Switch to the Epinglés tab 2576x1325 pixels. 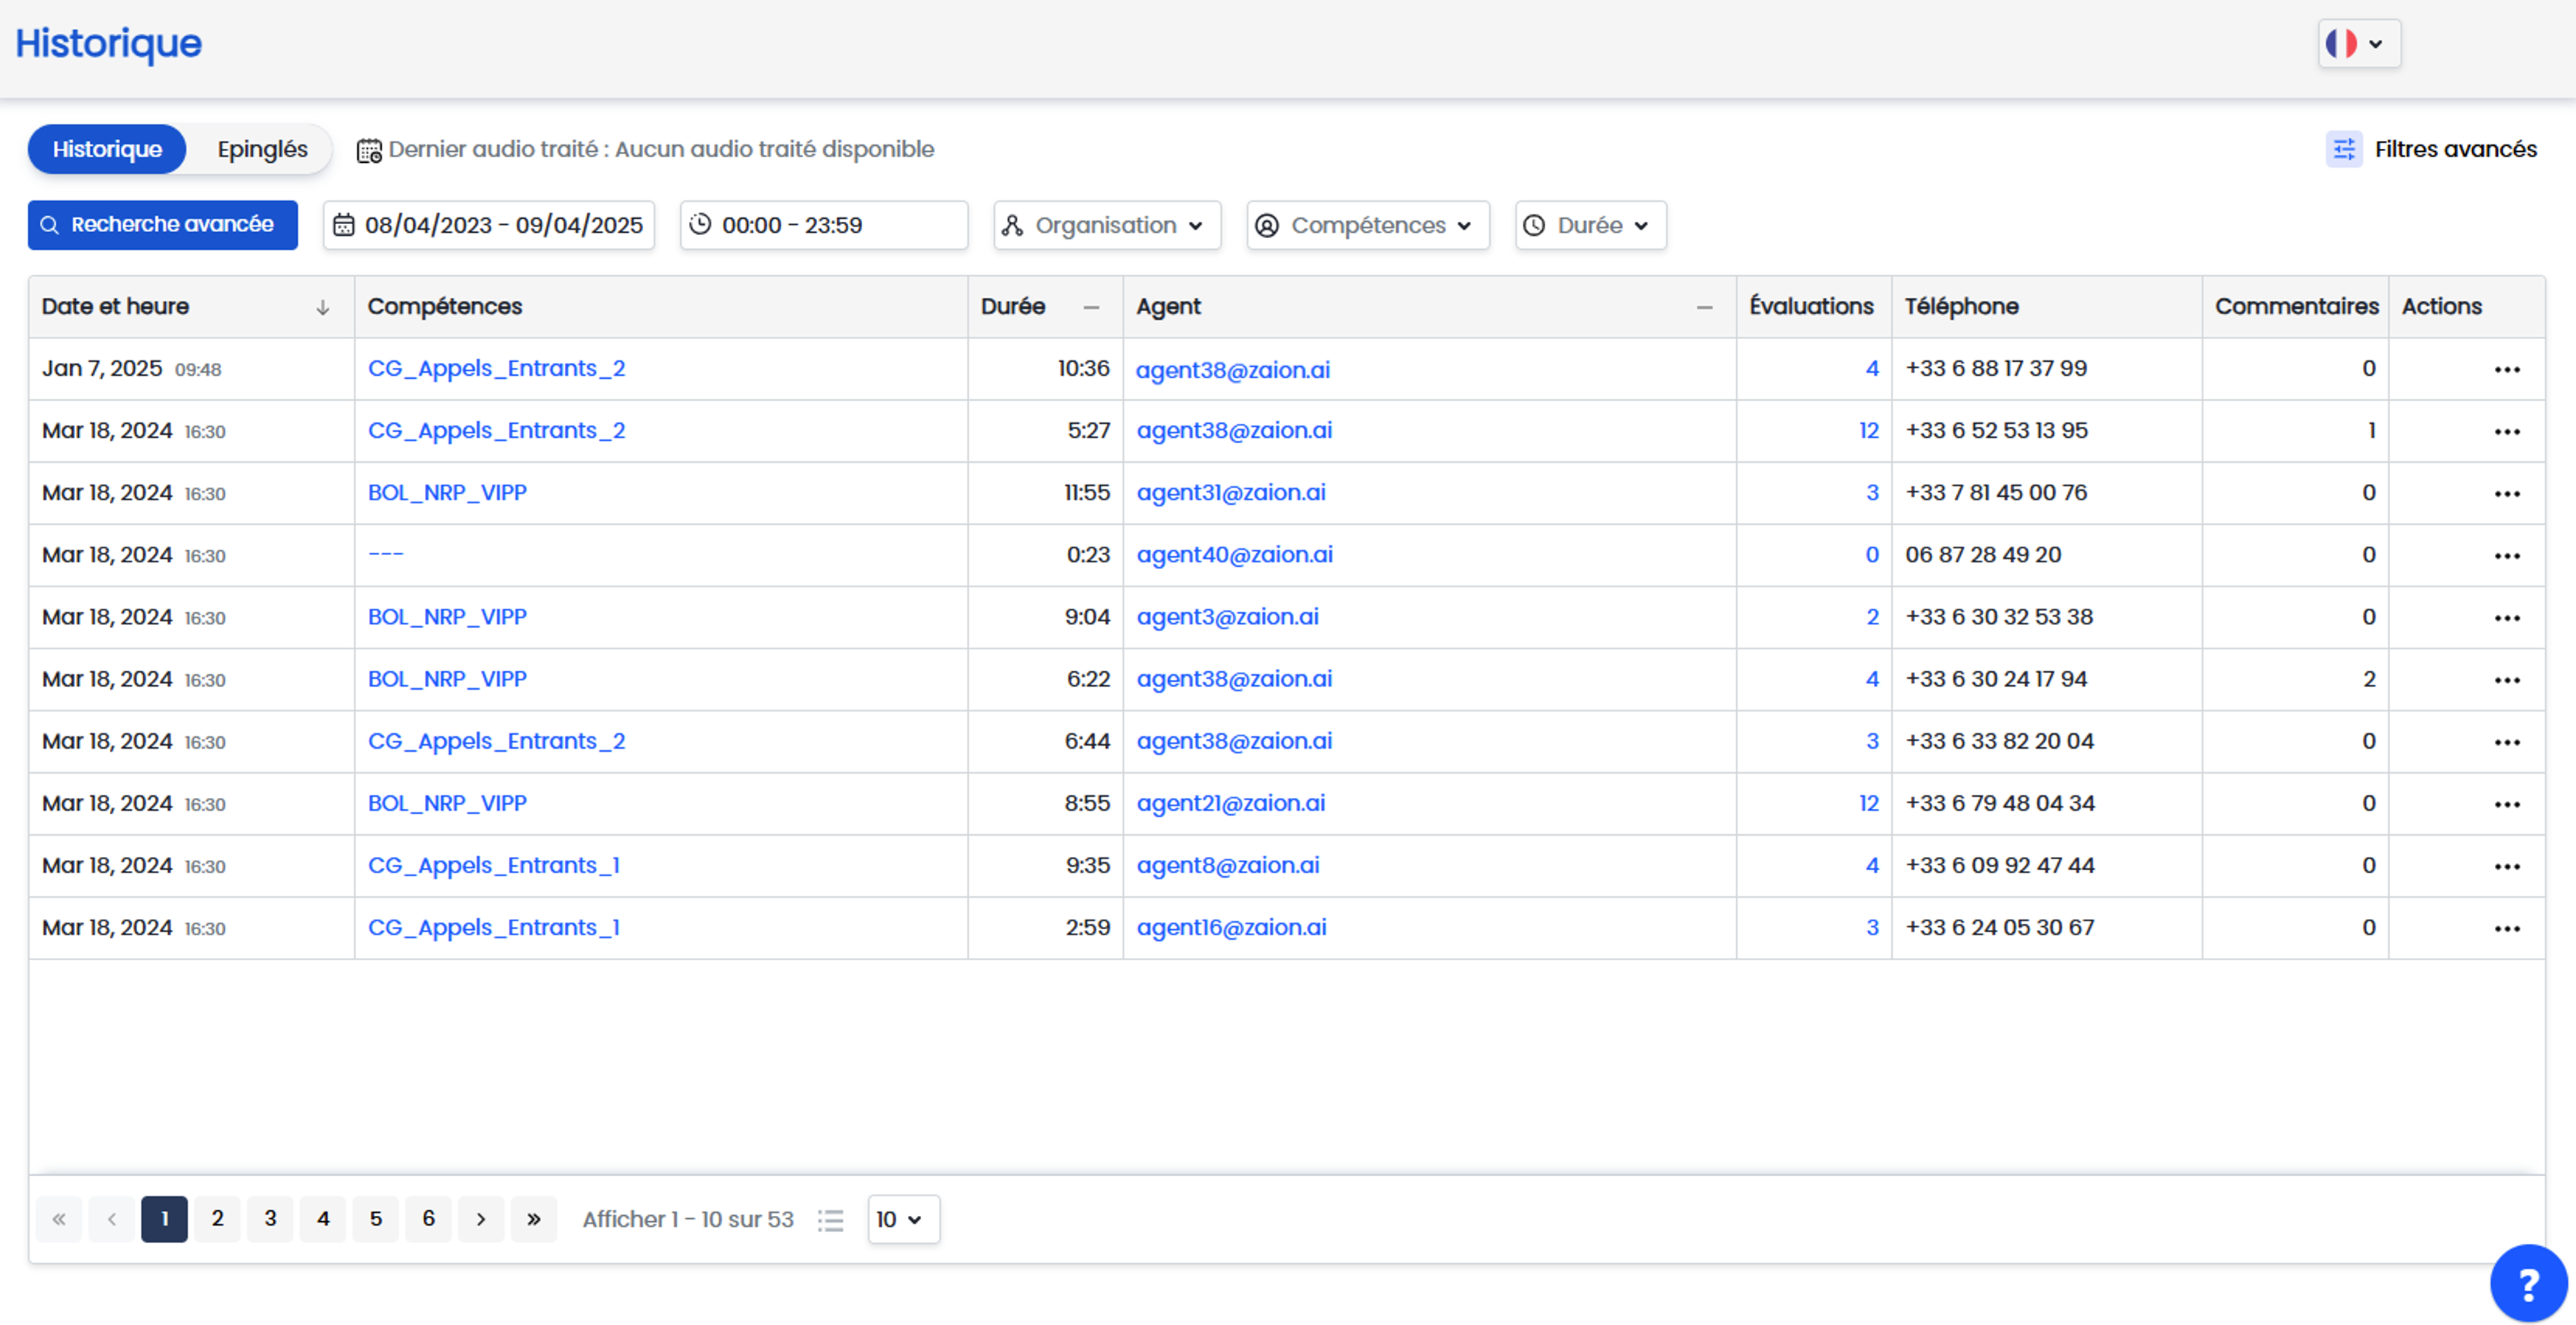(x=262, y=149)
